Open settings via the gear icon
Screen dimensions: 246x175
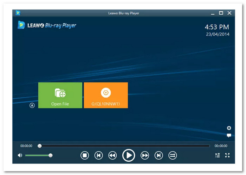[229, 128]
